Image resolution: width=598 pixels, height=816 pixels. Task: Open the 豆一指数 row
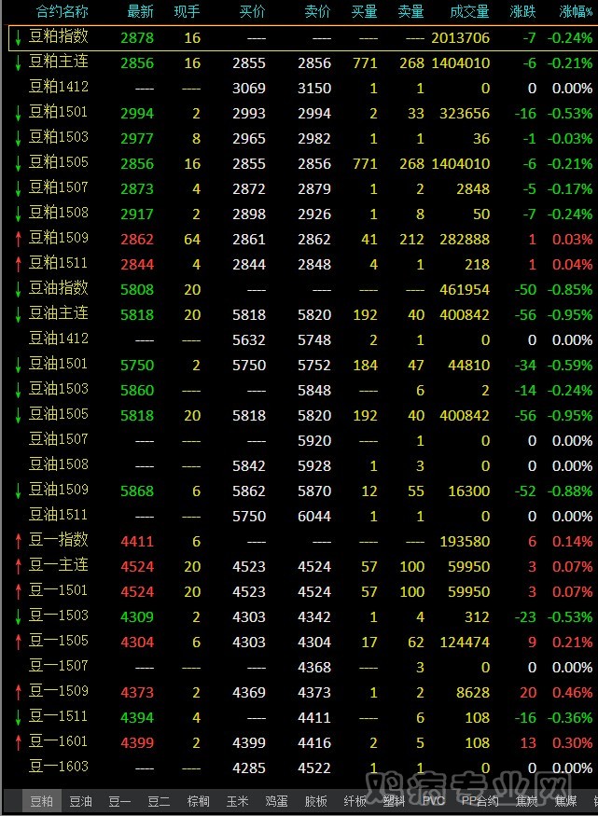[x=303, y=541]
